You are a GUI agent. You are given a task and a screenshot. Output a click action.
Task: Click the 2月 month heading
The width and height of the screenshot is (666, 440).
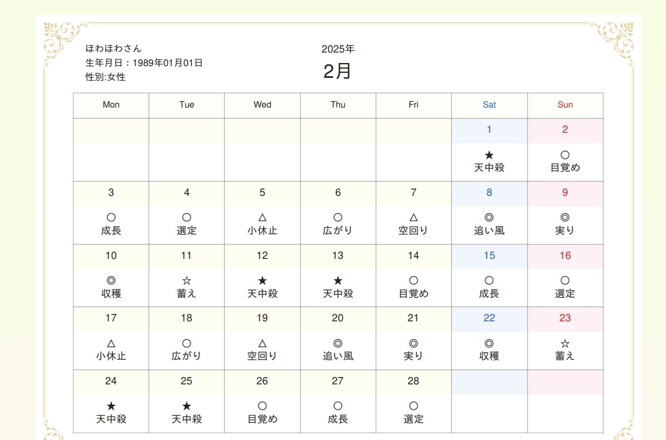point(337,71)
